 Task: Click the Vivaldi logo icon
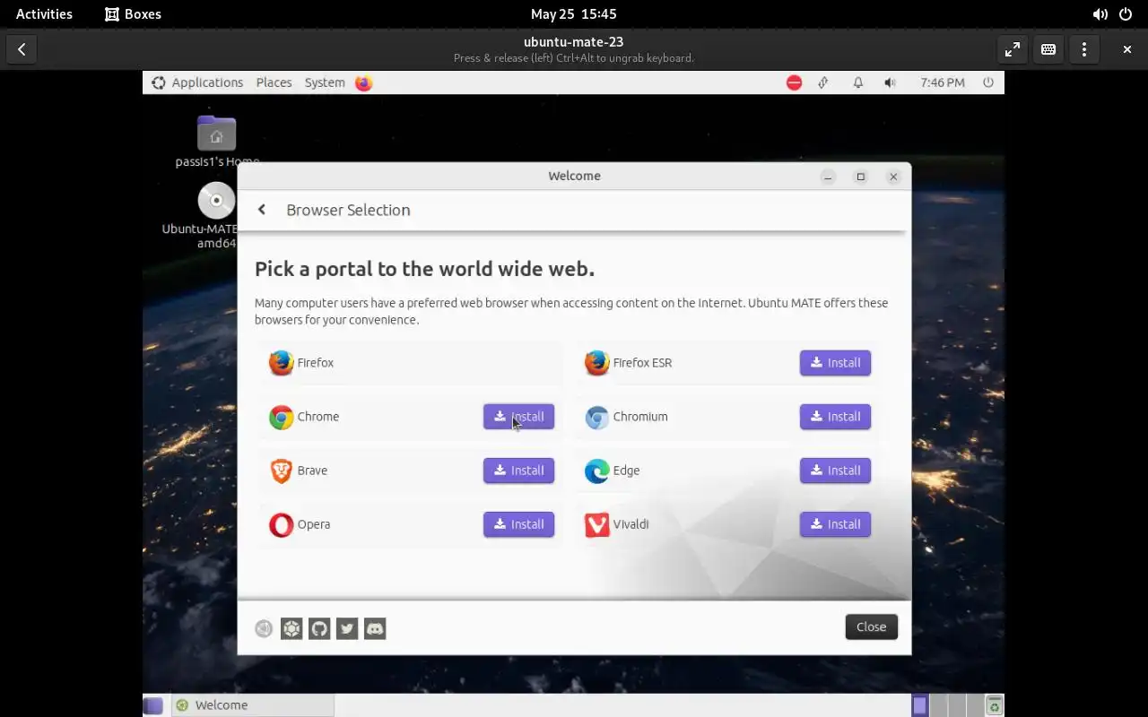coord(596,524)
